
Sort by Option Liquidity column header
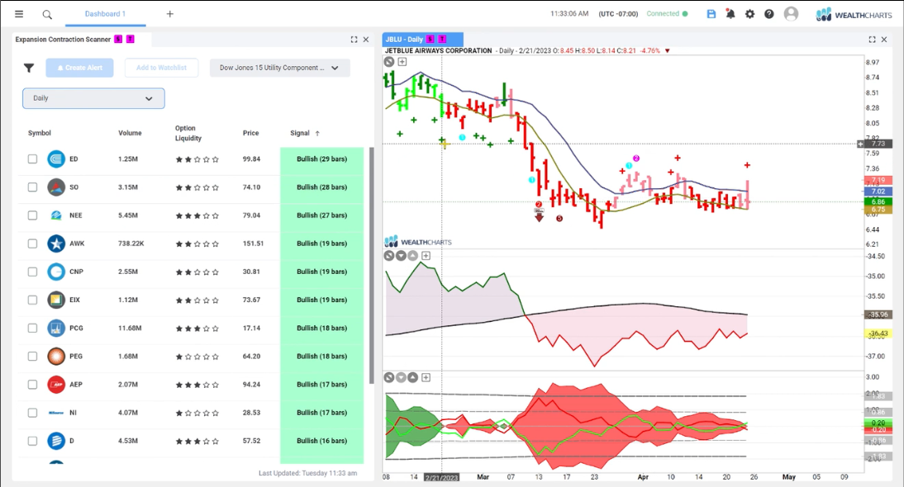coord(188,133)
